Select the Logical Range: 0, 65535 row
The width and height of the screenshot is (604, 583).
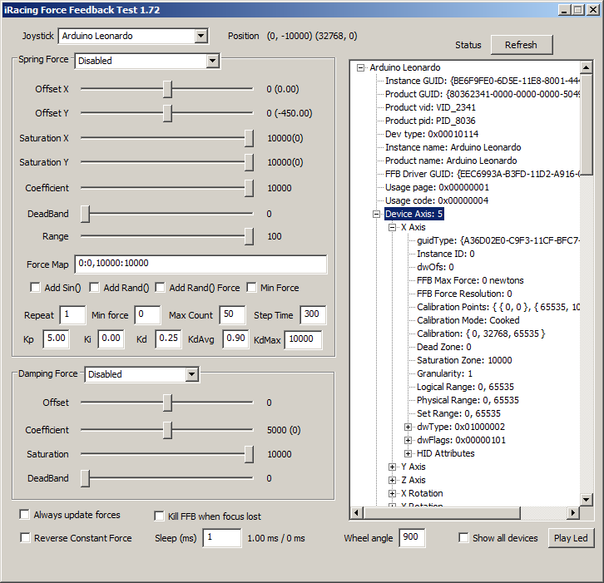click(465, 387)
